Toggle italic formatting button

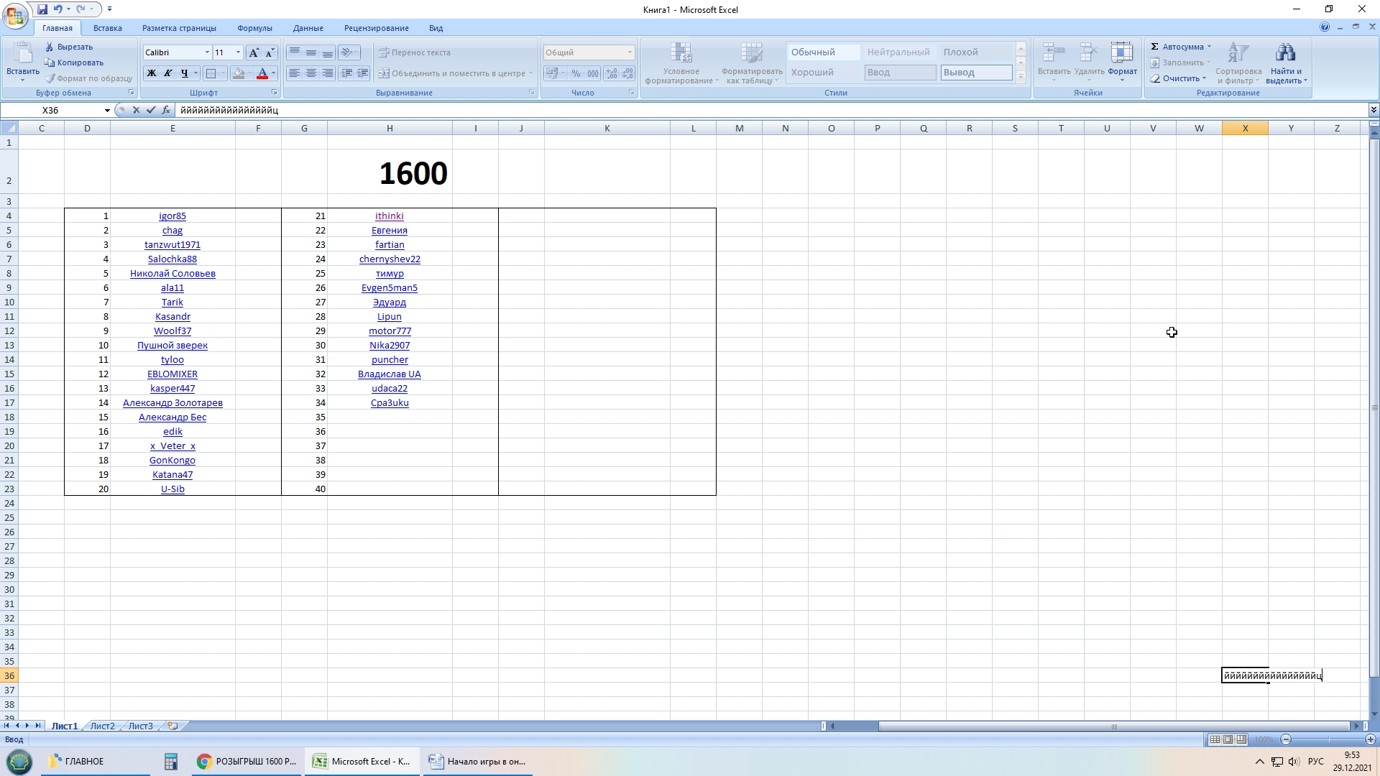pyautogui.click(x=168, y=73)
